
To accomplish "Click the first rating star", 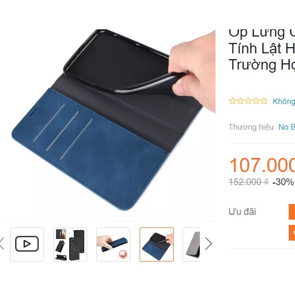I will (232, 101).
